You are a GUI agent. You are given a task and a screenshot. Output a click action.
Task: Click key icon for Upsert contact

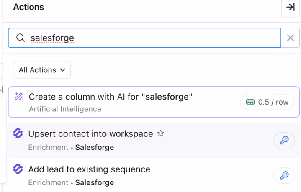coord(284,141)
